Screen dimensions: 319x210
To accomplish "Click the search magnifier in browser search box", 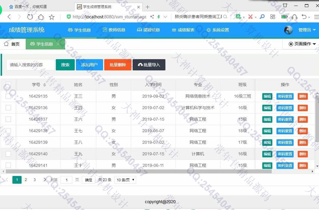I will coord(225,17).
